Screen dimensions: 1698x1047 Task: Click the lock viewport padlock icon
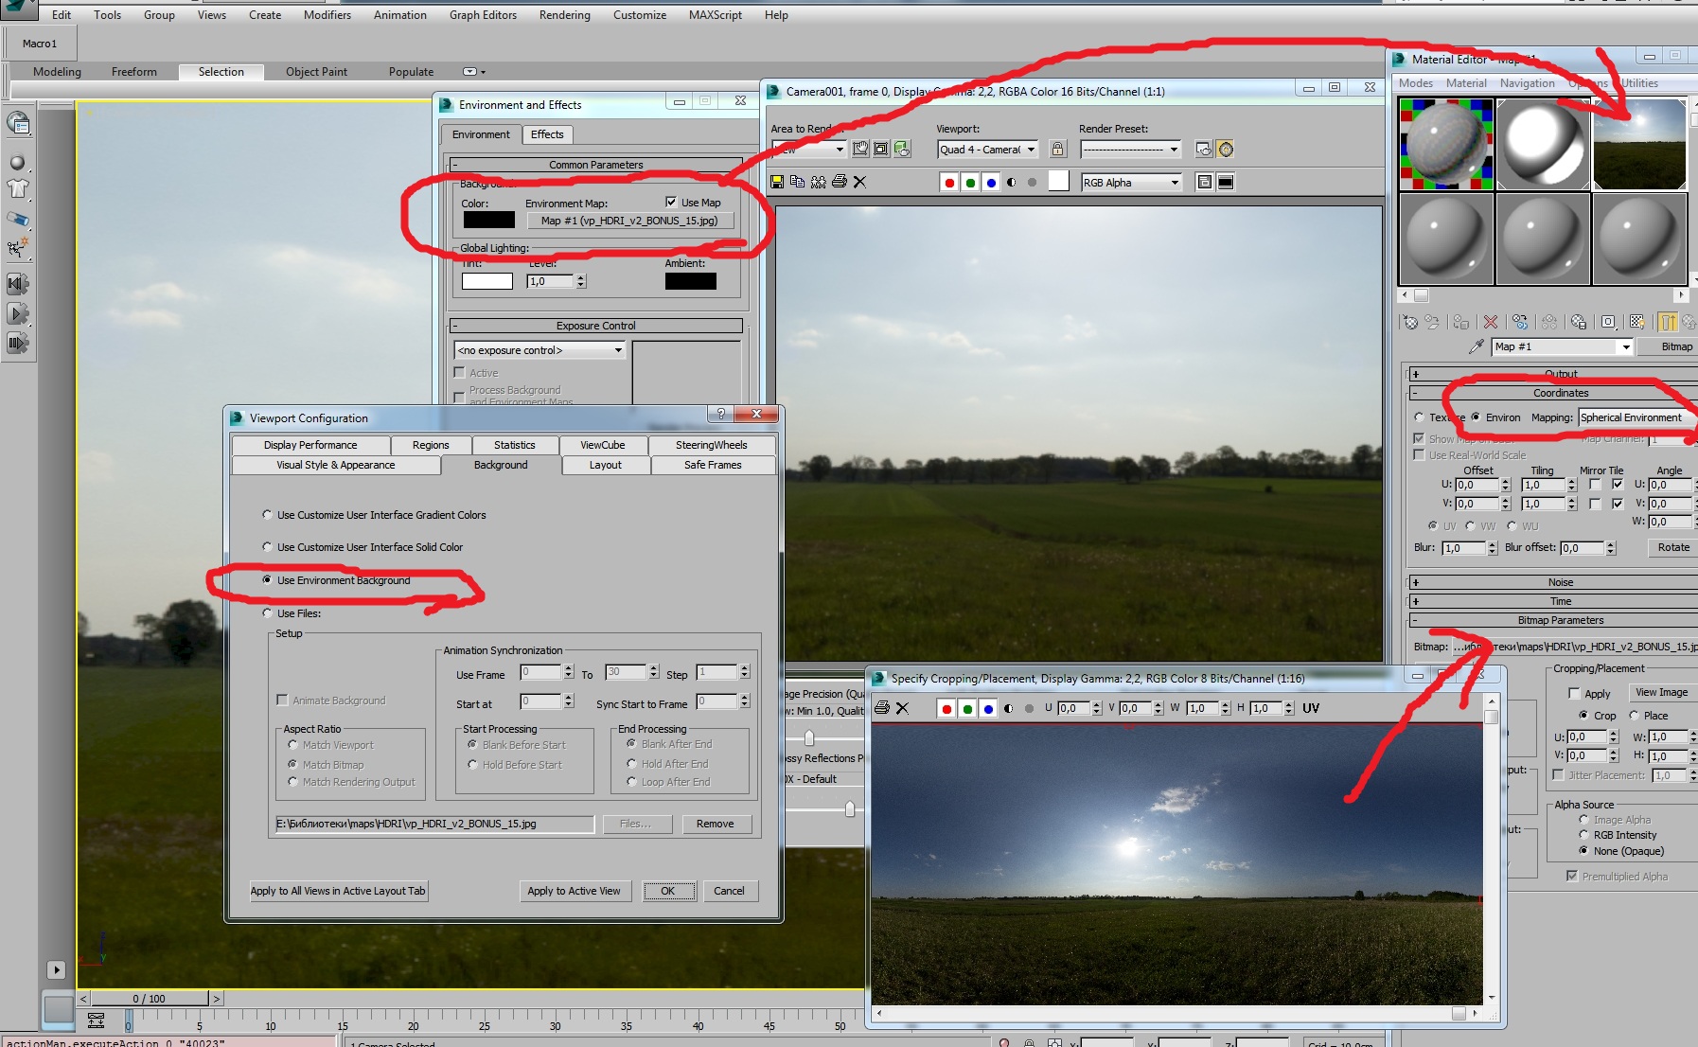tap(1058, 150)
